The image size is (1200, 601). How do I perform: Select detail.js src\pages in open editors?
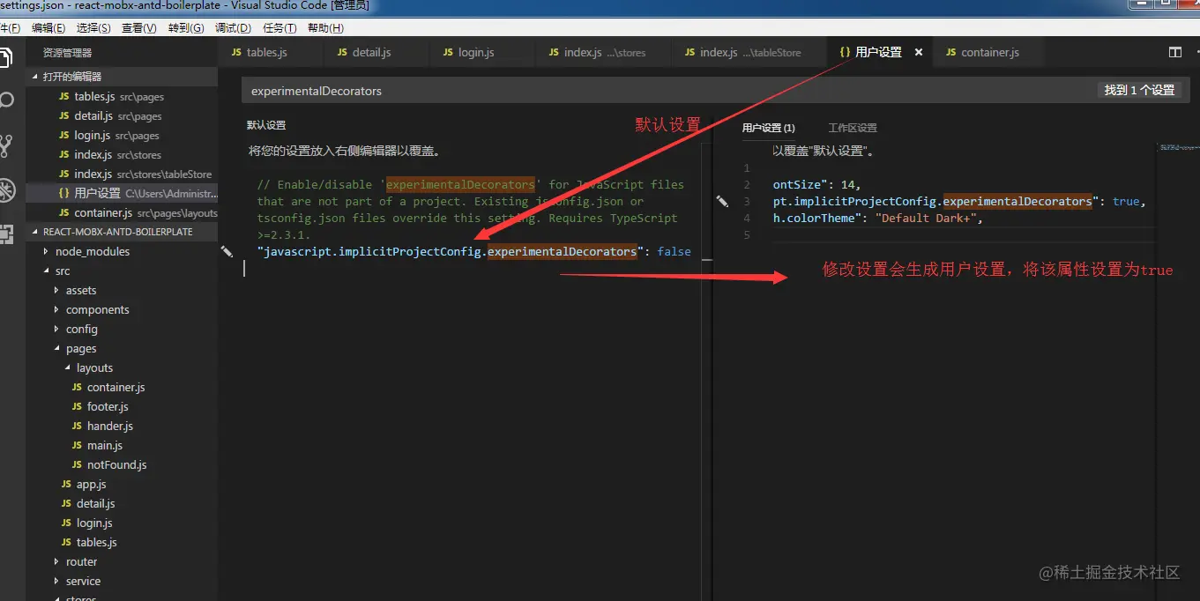pyautogui.click(x=122, y=116)
